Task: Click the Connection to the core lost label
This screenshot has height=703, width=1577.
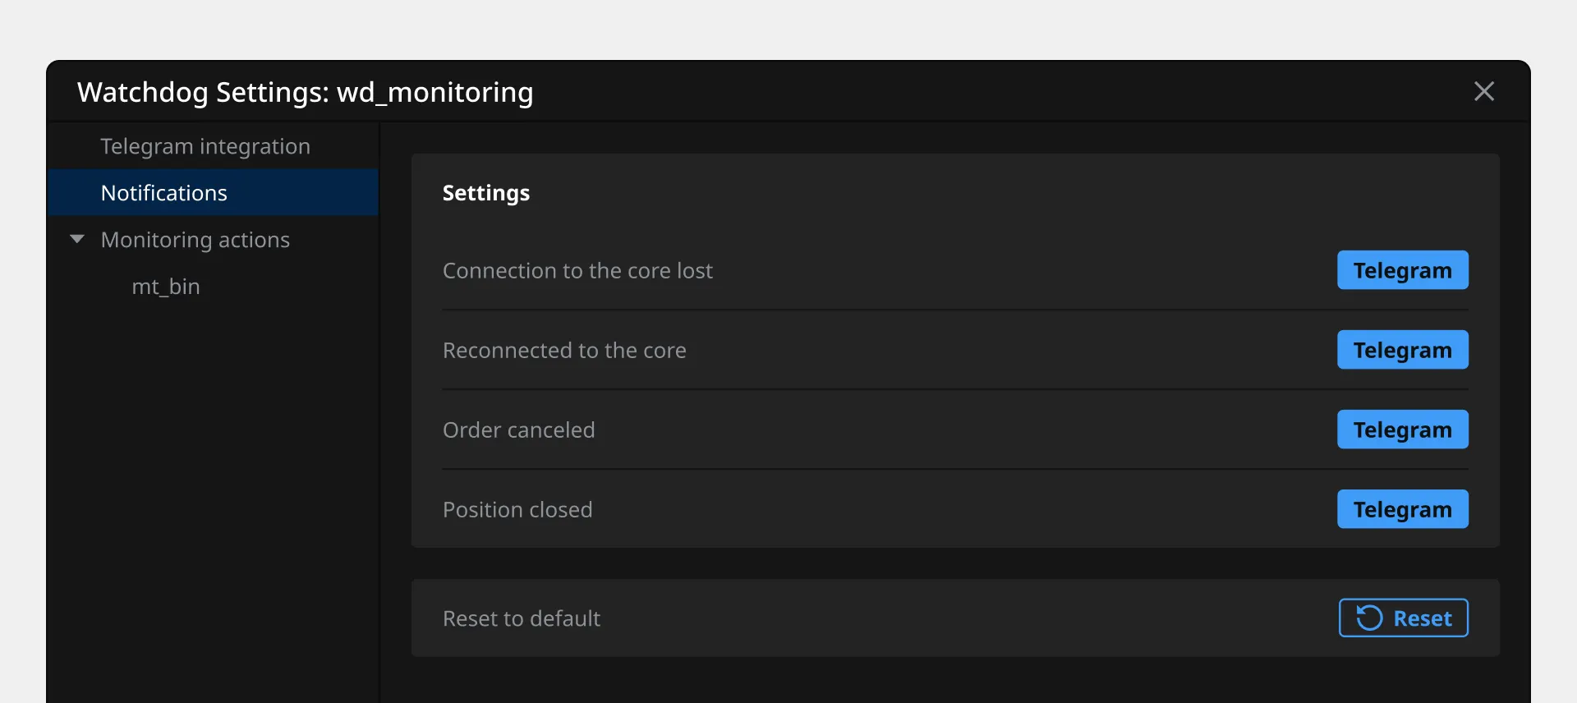Action: (577, 271)
